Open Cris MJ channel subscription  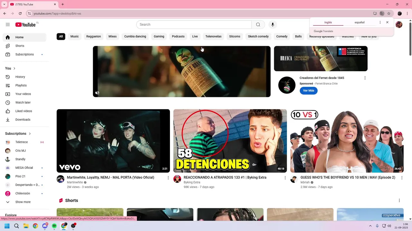coord(24,151)
